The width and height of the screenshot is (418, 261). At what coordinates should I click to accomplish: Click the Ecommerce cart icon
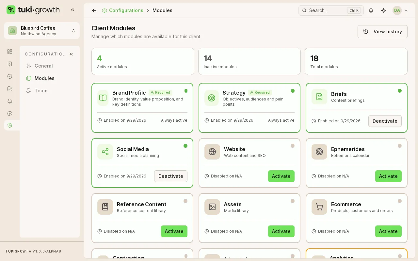[x=319, y=207]
